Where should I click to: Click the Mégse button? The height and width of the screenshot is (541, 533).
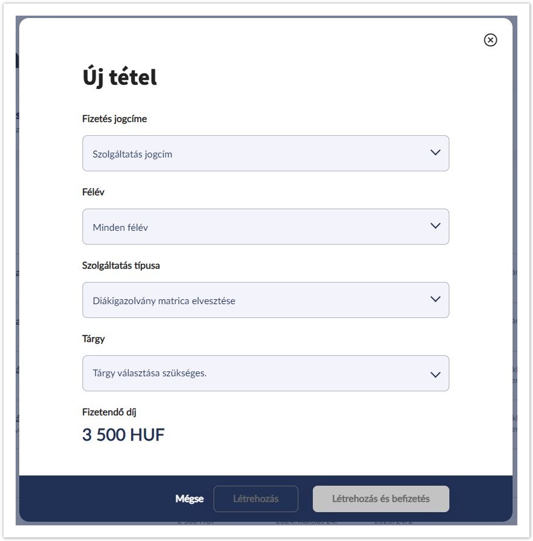click(189, 498)
